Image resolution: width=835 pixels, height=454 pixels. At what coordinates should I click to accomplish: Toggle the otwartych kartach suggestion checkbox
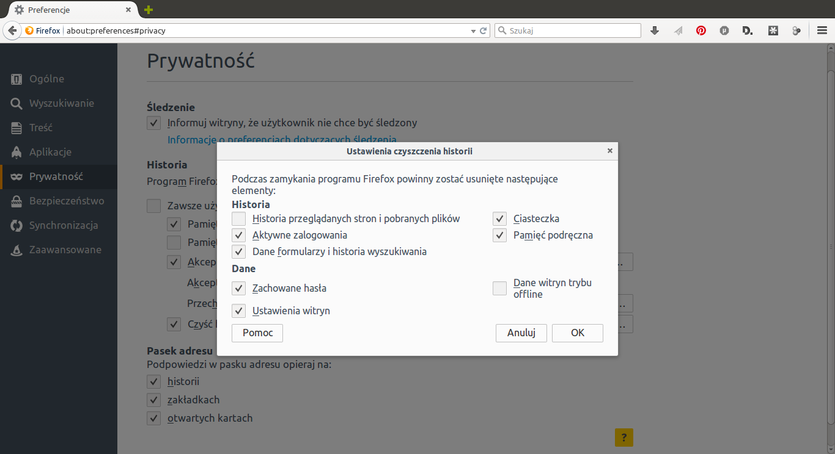click(x=153, y=419)
